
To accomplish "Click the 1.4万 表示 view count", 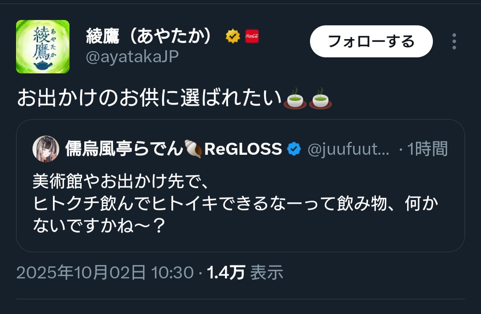I will coord(245,272).
